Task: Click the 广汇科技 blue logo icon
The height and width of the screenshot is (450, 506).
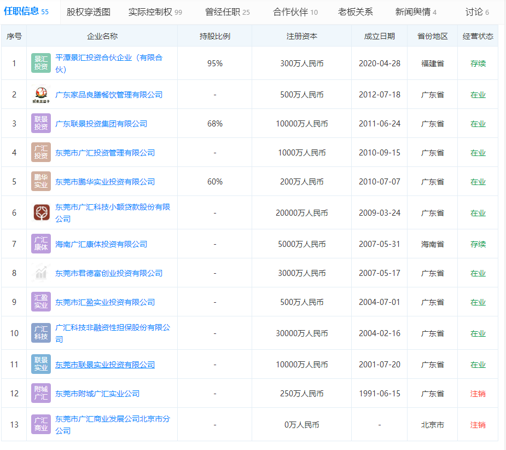Action: coord(41,333)
